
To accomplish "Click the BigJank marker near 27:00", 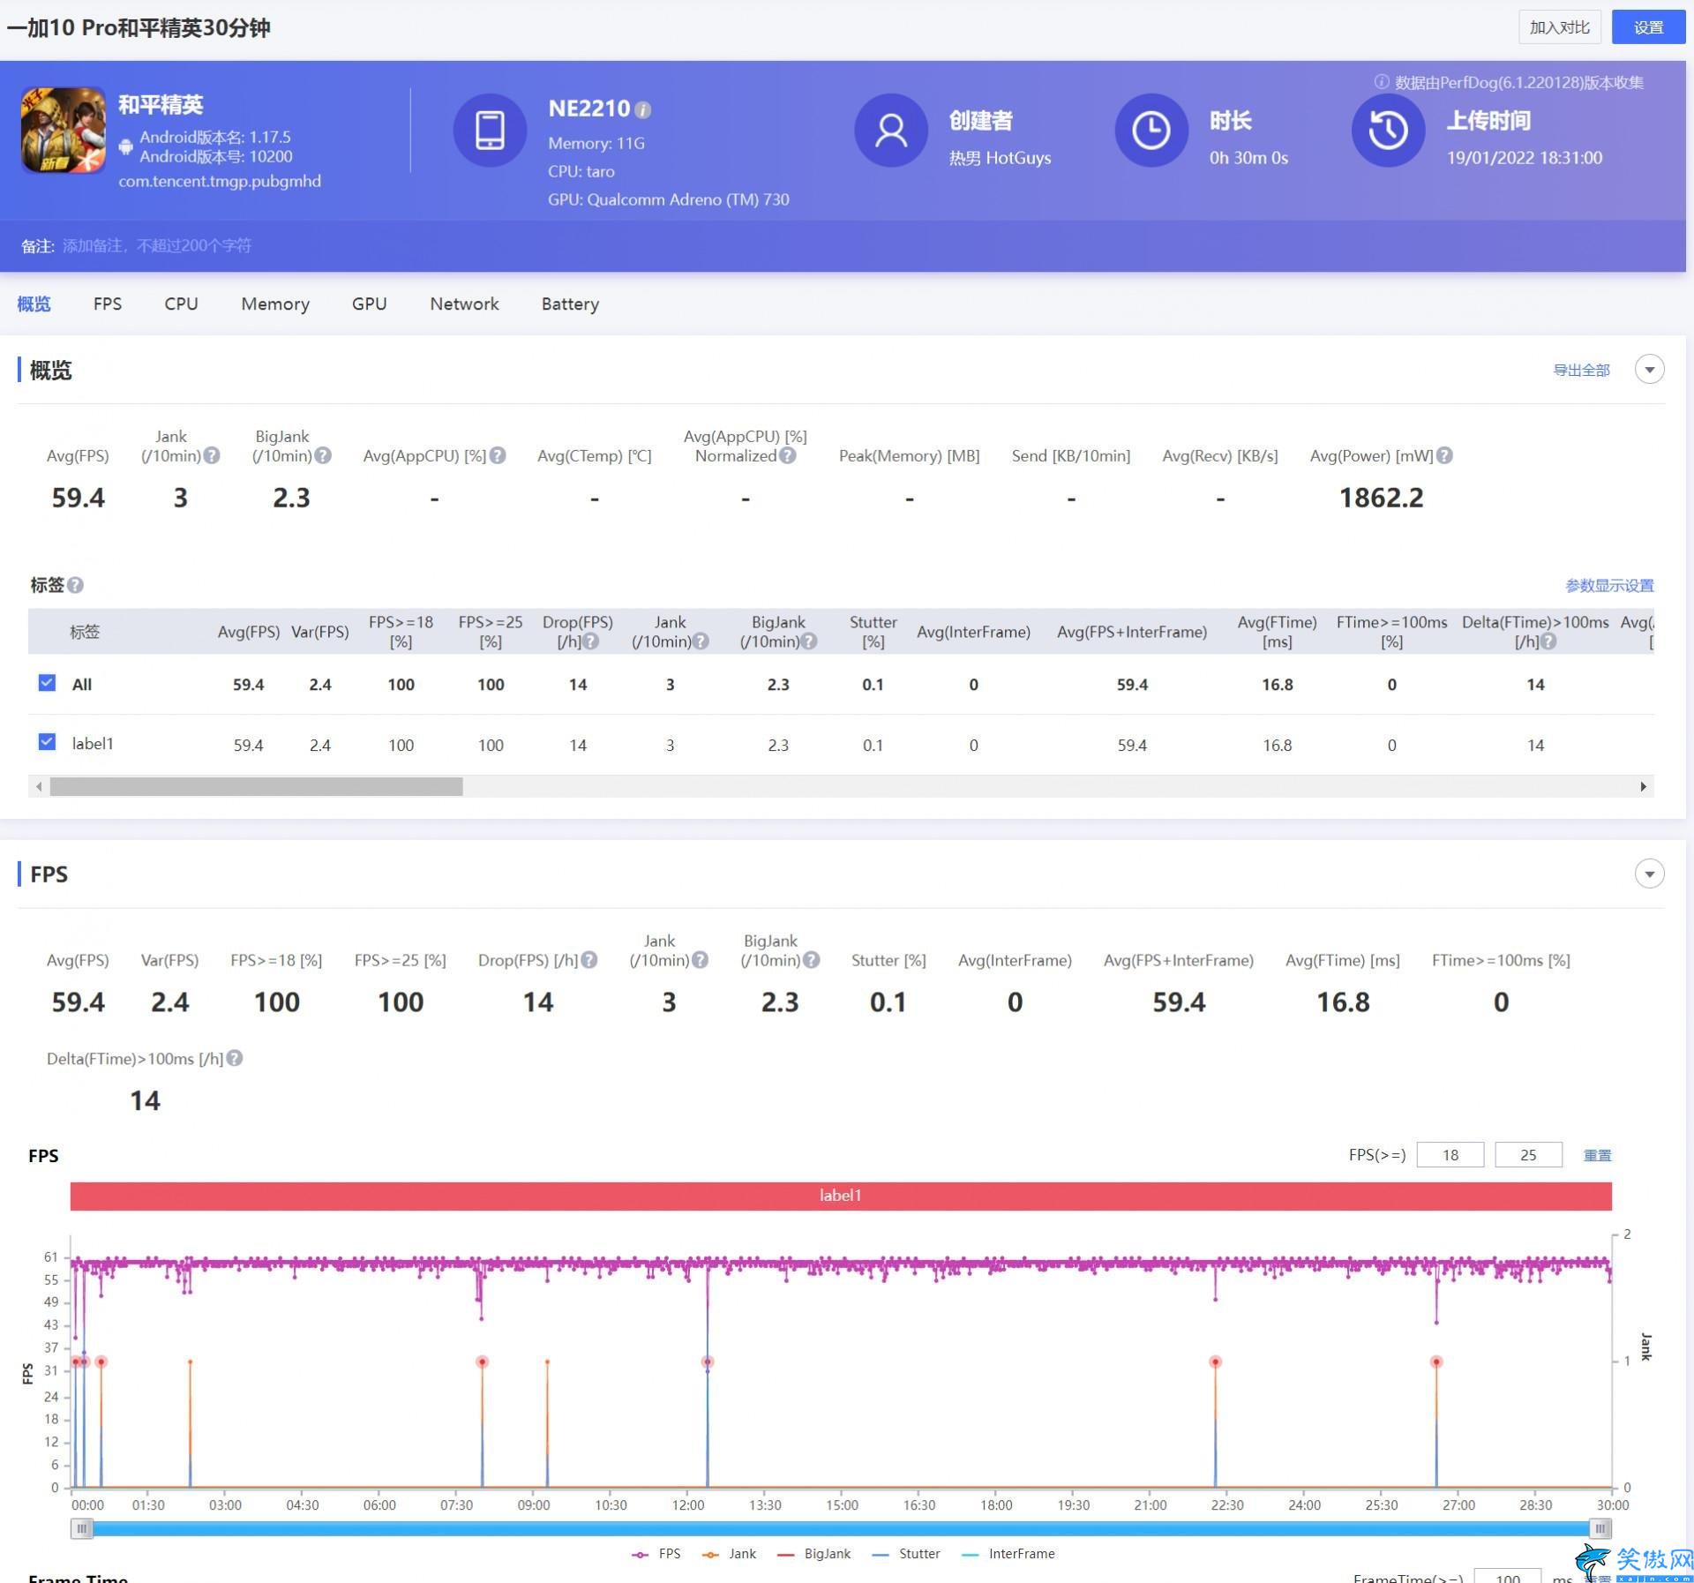I will pyautogui.click(x=1436, y=1362).
